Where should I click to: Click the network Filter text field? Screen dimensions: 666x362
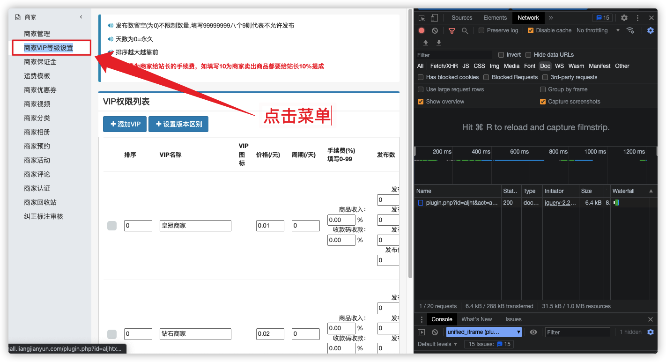pos(454,55)
